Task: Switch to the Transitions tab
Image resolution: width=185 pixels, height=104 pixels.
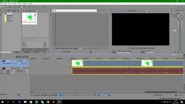Action: pos(27,52)
